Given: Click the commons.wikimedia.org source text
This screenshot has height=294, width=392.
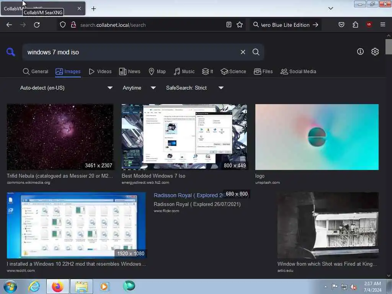Looking at the screenshot, I should pos(28,183).
